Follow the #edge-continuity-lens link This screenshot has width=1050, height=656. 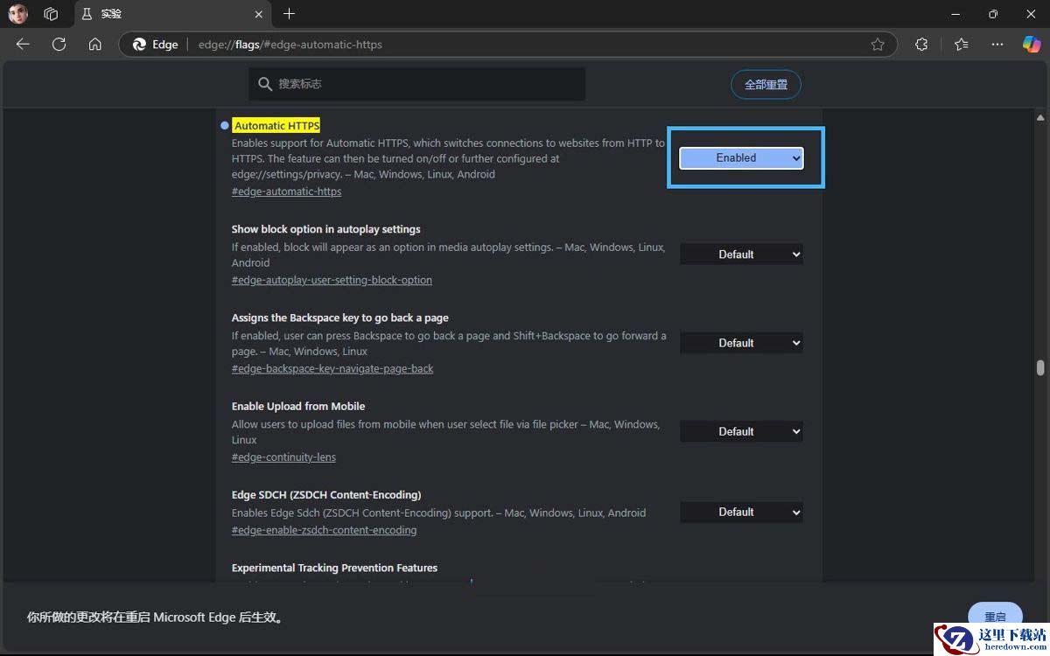pos(283,457)
